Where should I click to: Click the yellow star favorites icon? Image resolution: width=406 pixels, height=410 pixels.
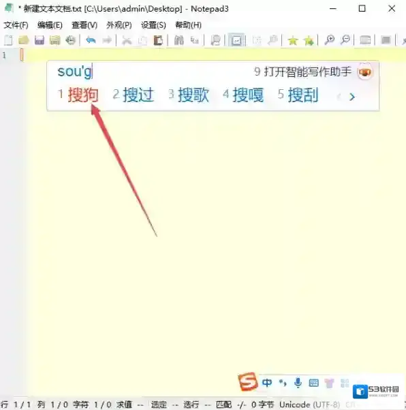(293, 41)
